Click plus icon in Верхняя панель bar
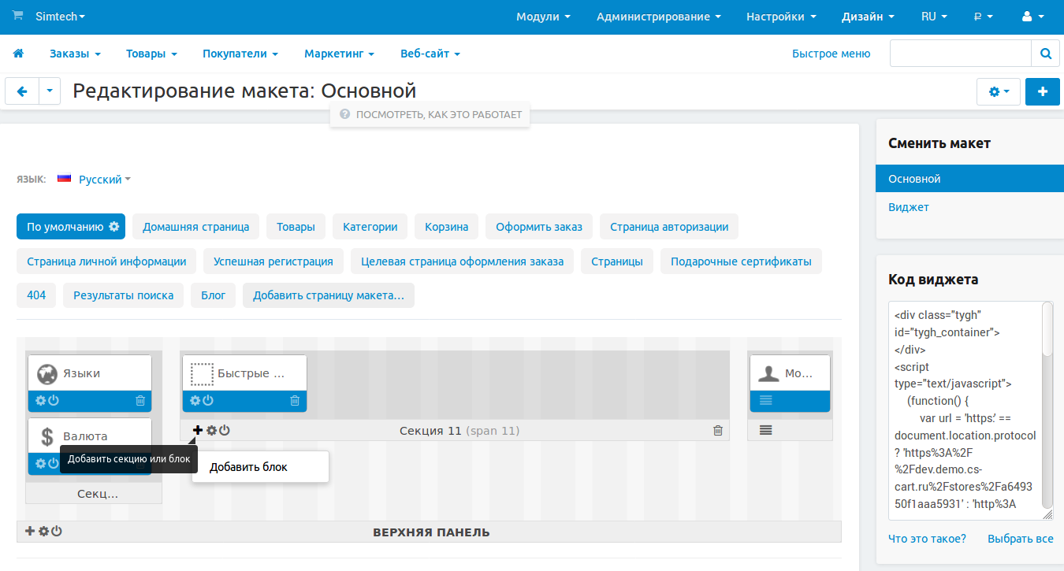1064x571 pixels. [x=30, y=531]
